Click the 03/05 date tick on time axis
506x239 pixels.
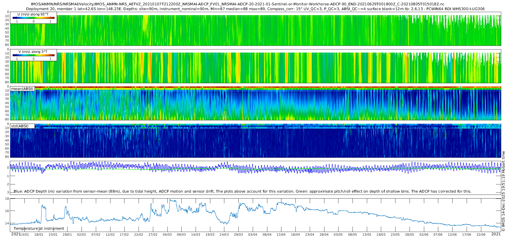pos(338,235)
